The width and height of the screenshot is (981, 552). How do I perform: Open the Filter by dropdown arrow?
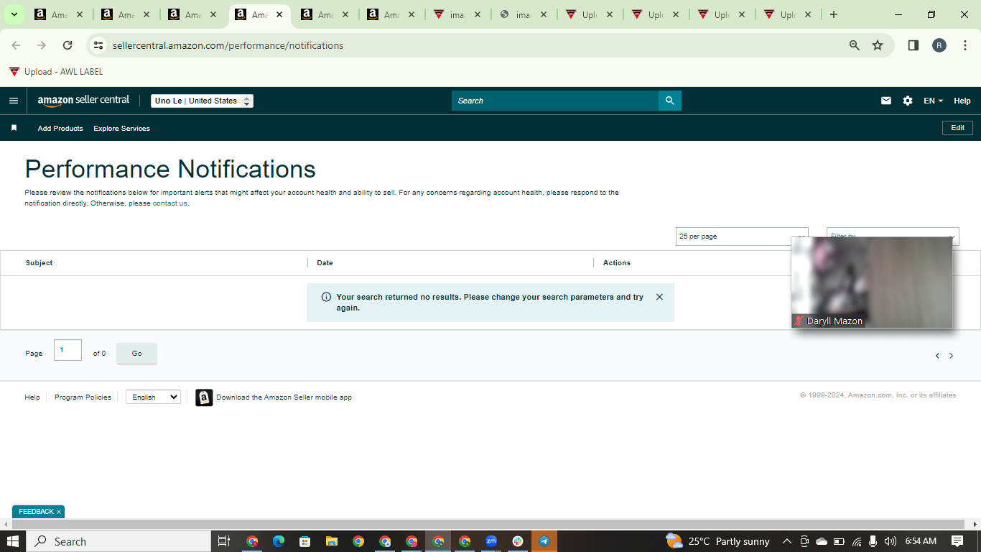(952, 236)
